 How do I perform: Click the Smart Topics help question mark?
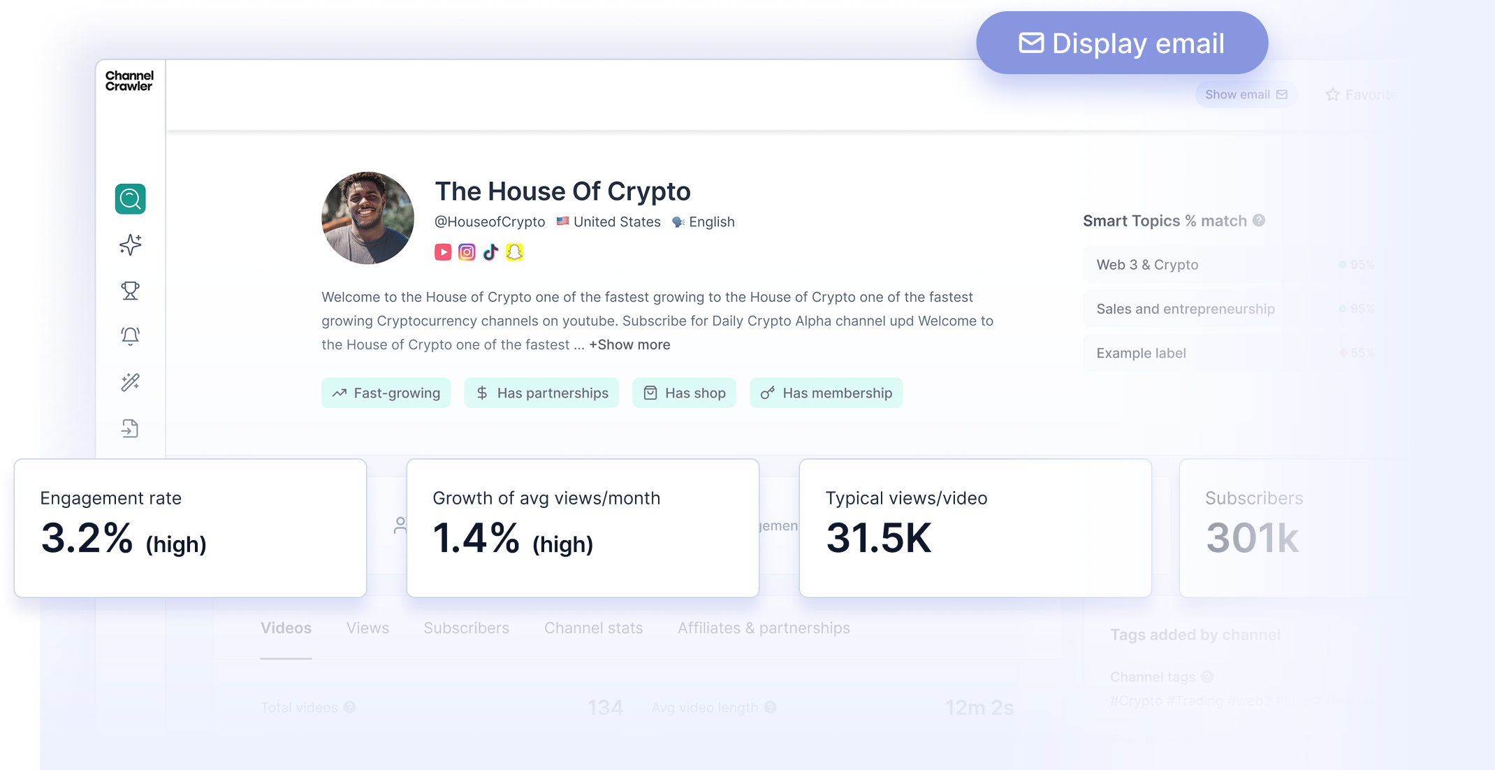click(x=1259, y=221)
